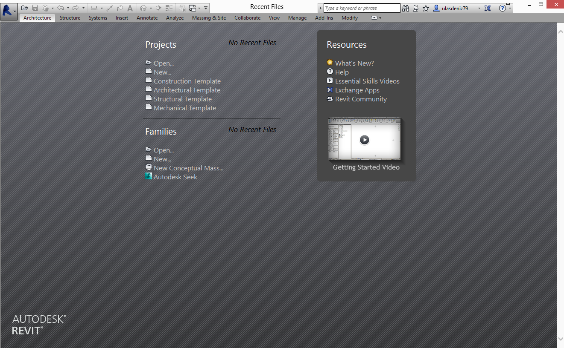Select the Tag by Category icon
The image size is (564, 348).
click(120, 8)
